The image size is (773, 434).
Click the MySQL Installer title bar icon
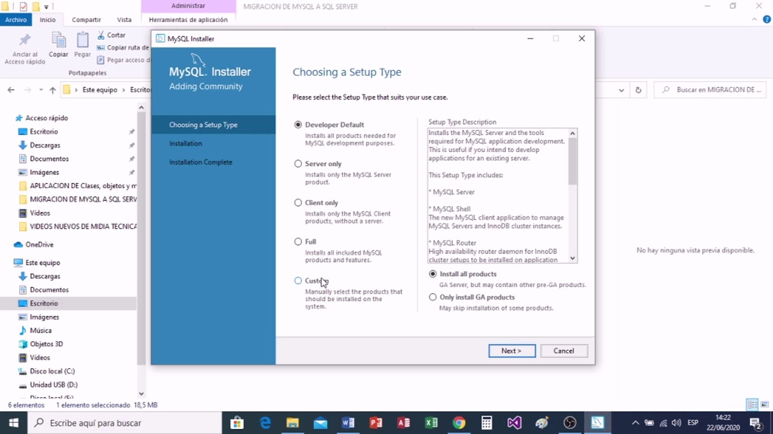(x=161, y=39)
